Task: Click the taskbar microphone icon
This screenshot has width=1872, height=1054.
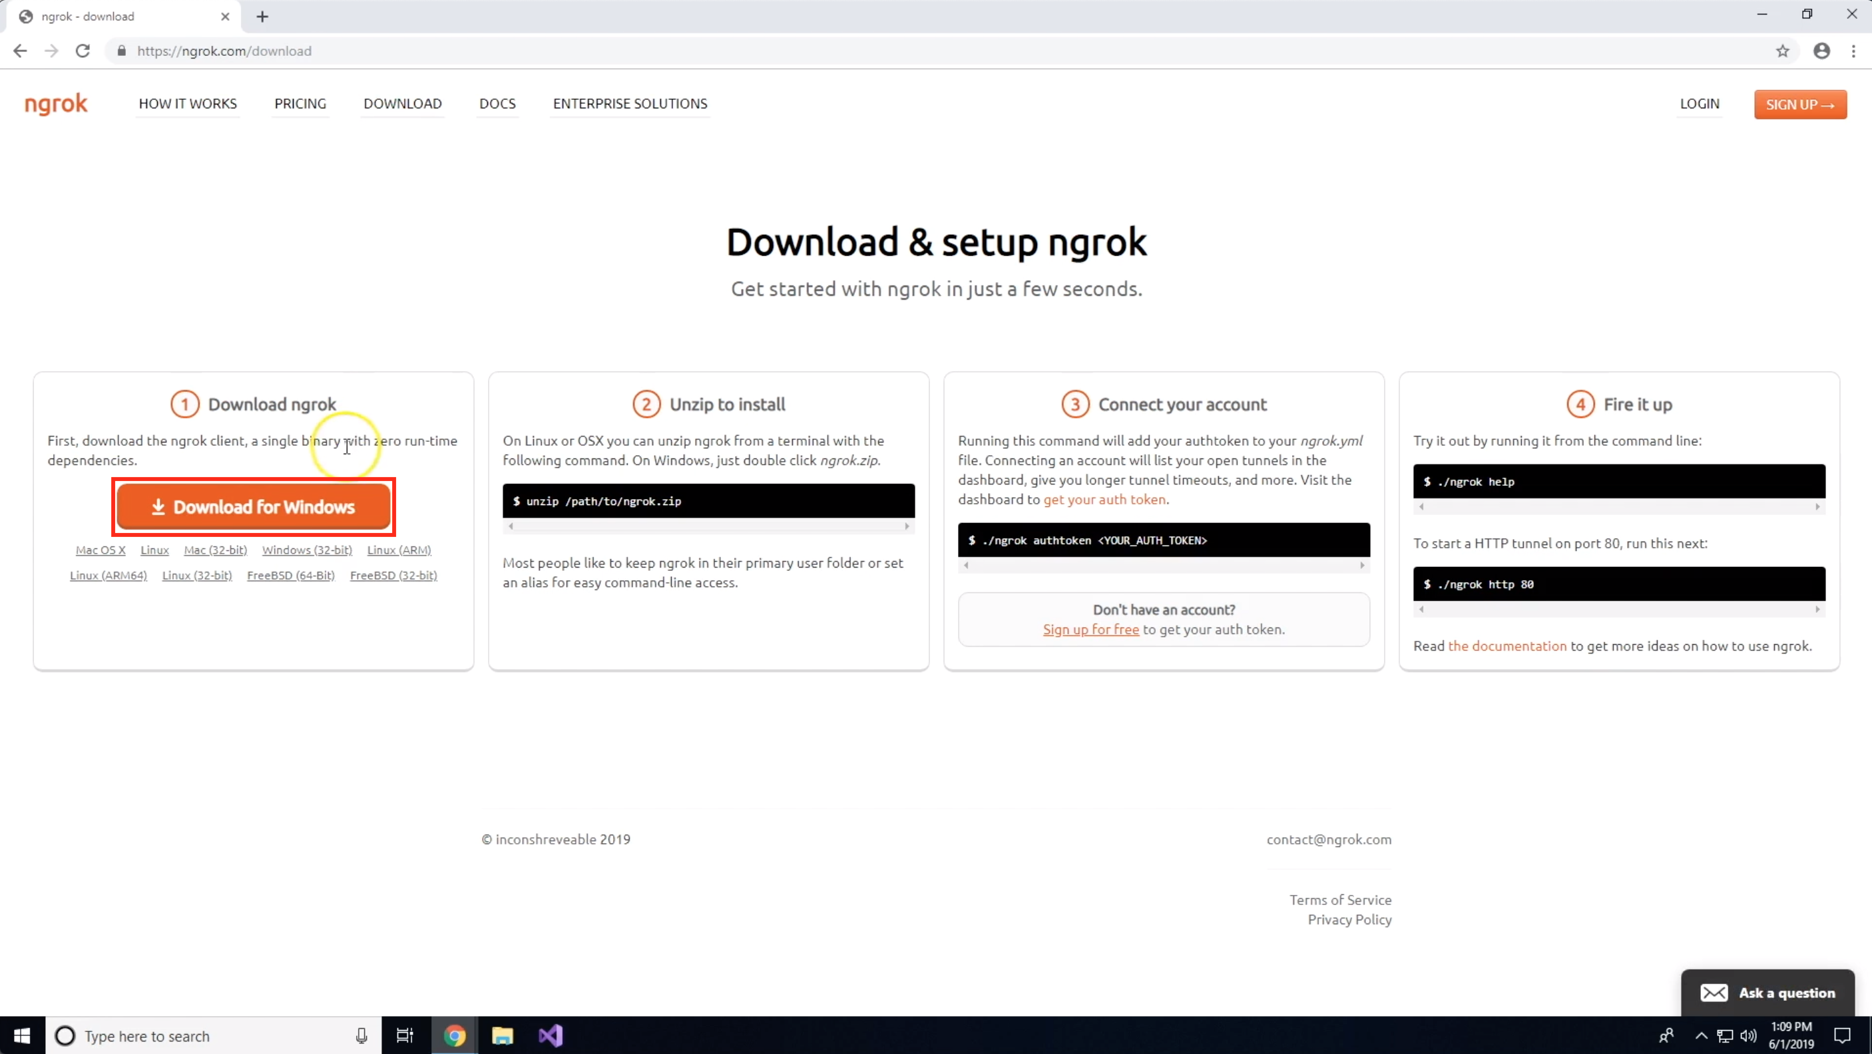Action: [x=361, y=1036]
